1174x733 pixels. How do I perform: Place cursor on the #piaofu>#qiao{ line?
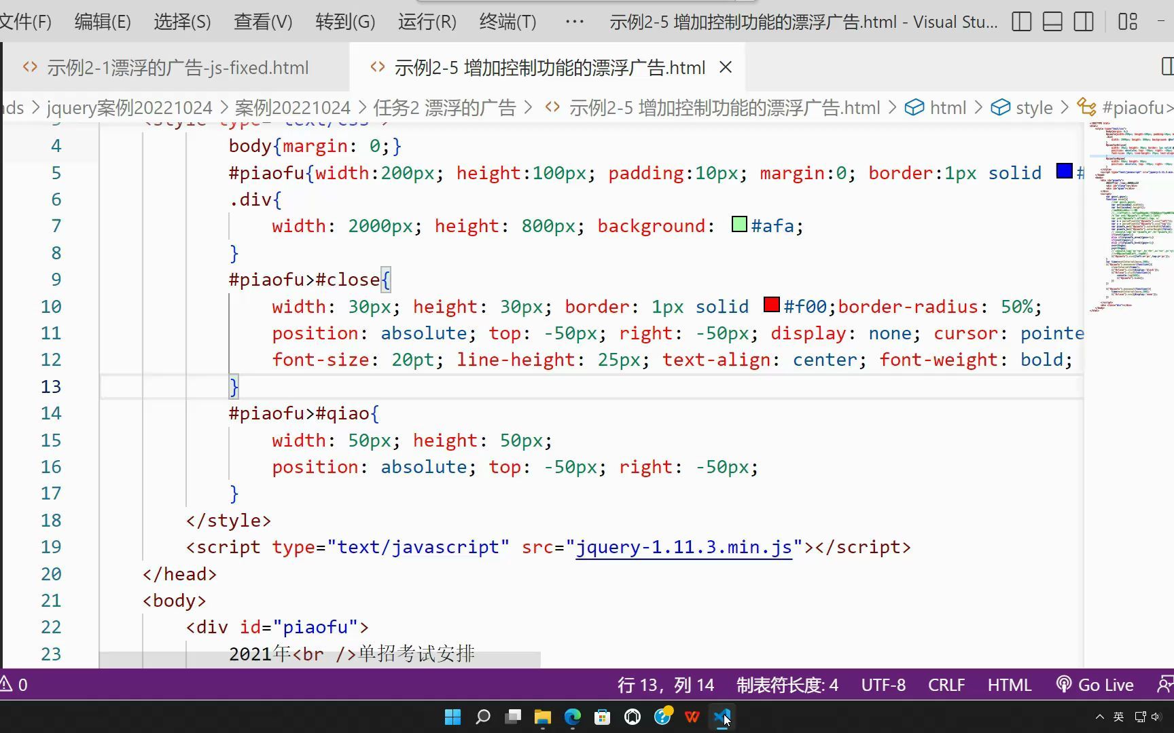point(304,413)
